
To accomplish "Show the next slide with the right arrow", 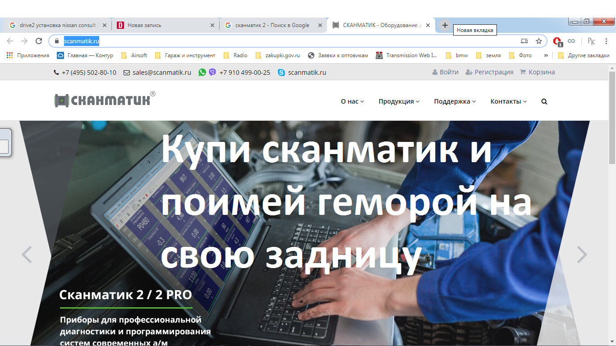I will coord(582,255).
